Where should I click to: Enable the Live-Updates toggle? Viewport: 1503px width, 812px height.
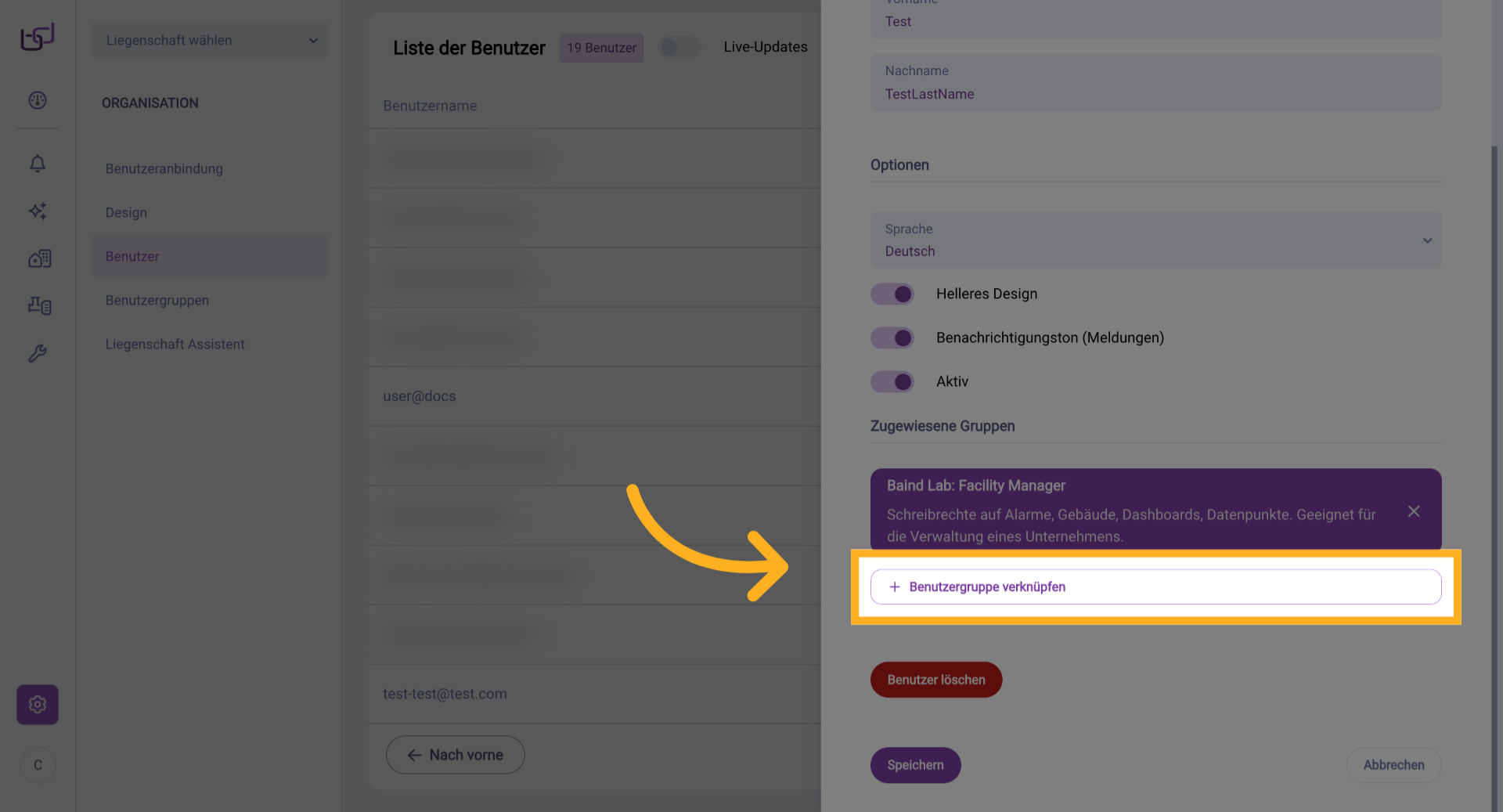click(x=679, y=48)
